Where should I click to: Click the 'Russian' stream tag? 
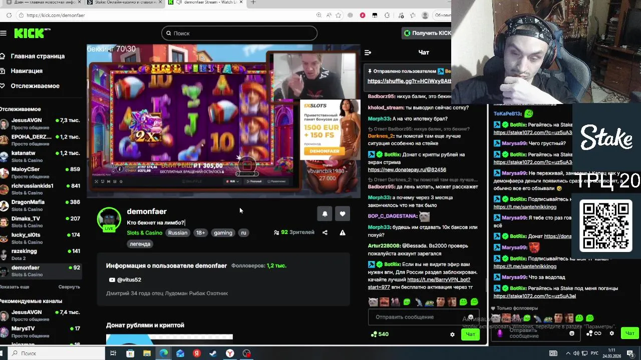point(178,233)
